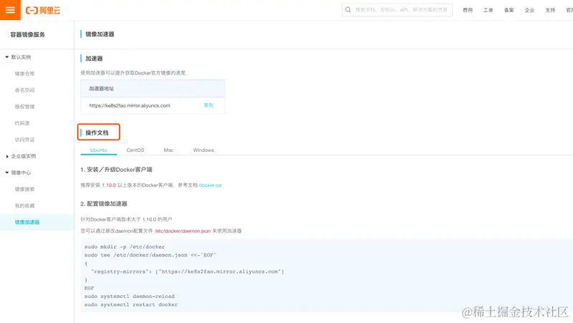Open the 备案 menu
Viewport: 573px width, 323px height.
pos(509,10)
